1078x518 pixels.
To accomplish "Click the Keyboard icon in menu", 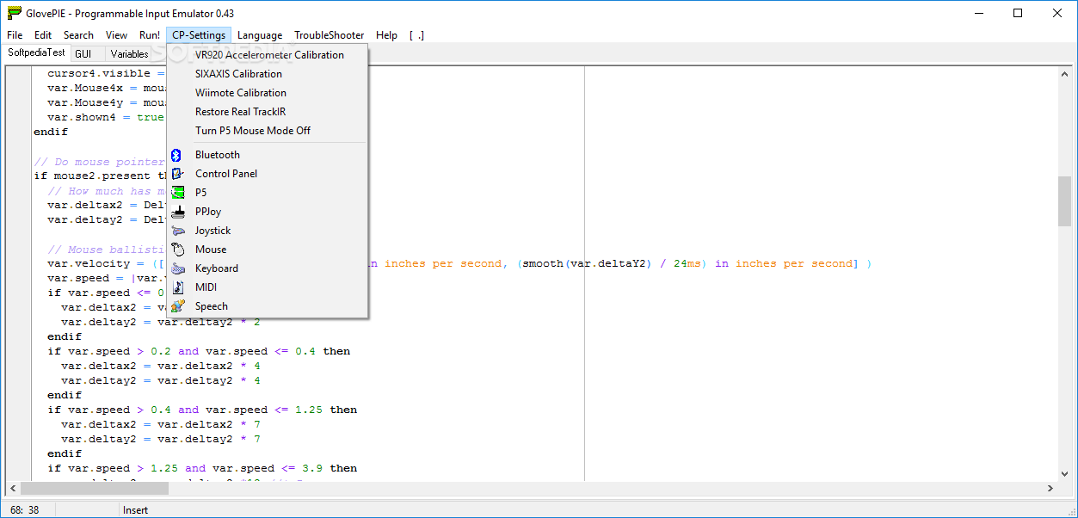I will tap(177, 268).
